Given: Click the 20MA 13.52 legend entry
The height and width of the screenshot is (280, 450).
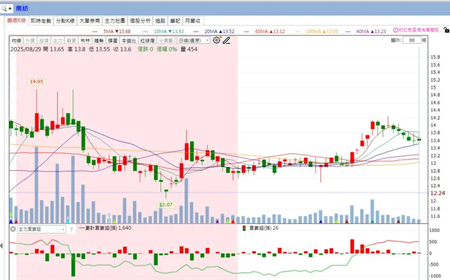Looking at the screenshot, I should click(214, 31).
